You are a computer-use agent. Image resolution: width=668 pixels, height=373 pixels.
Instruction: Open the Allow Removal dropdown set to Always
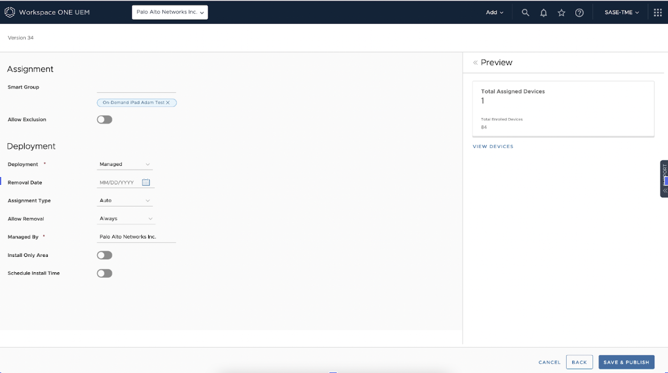pos(125,218)
